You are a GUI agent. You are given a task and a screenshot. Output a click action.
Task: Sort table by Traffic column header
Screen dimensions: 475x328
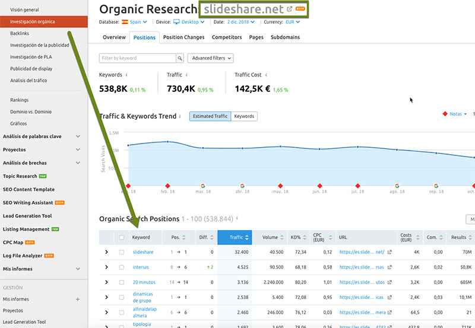235,237
